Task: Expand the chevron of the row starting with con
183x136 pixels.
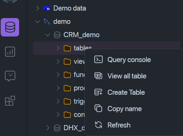Action: point(58,115)
